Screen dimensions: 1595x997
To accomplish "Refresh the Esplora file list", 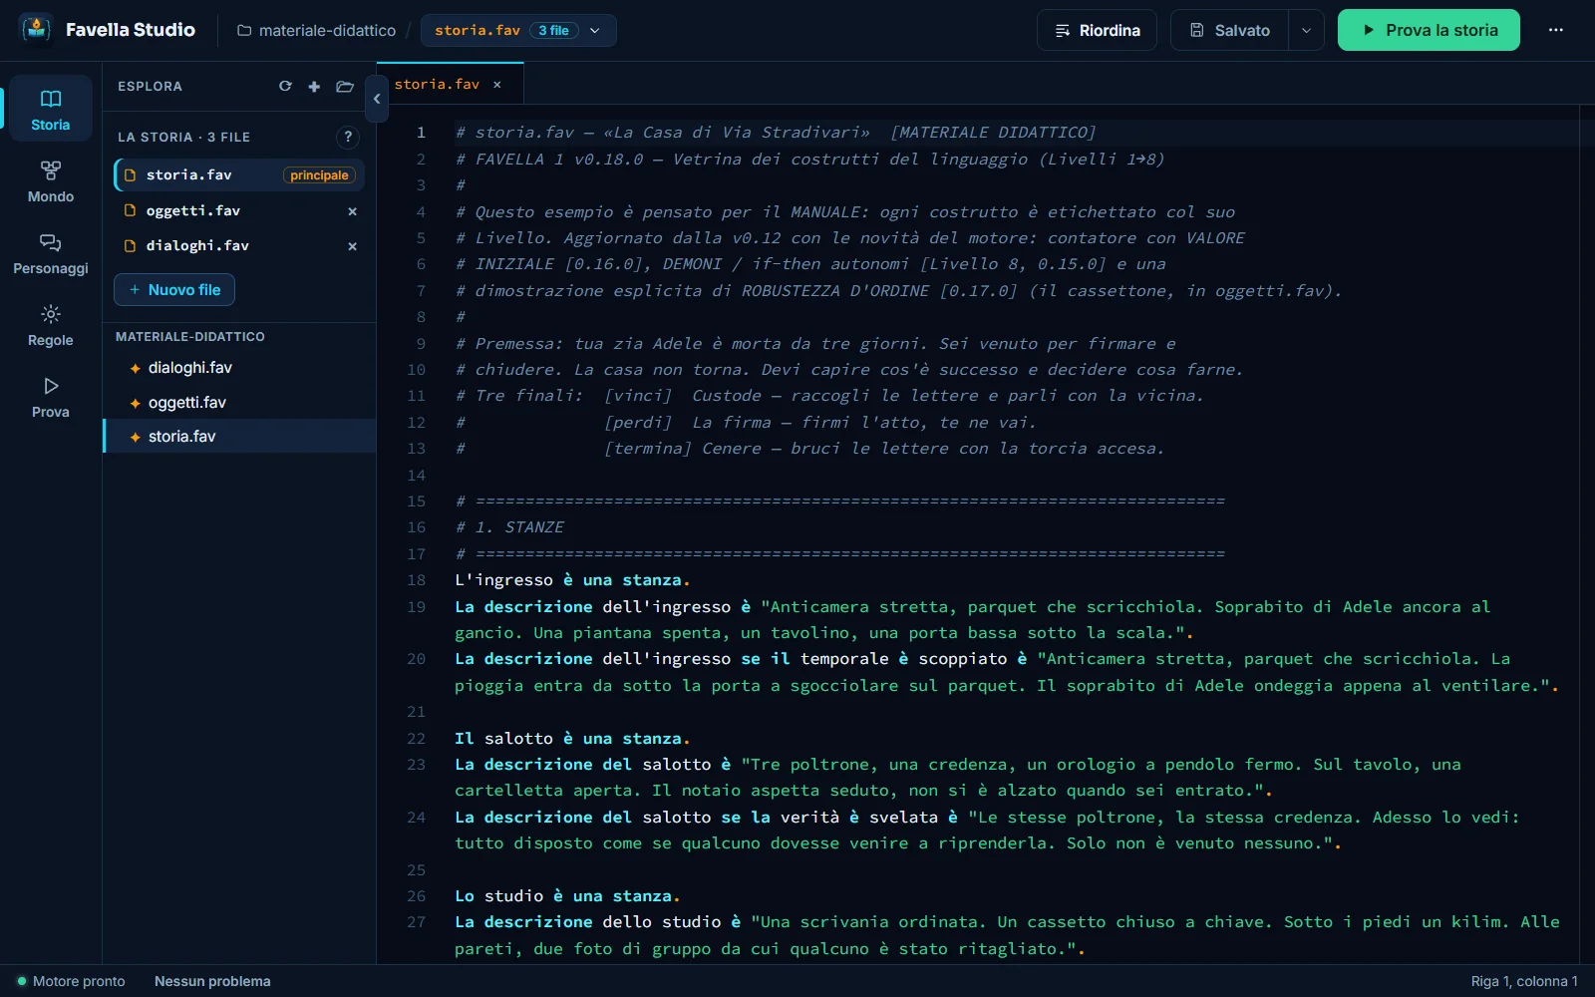I will coord(285,87).
